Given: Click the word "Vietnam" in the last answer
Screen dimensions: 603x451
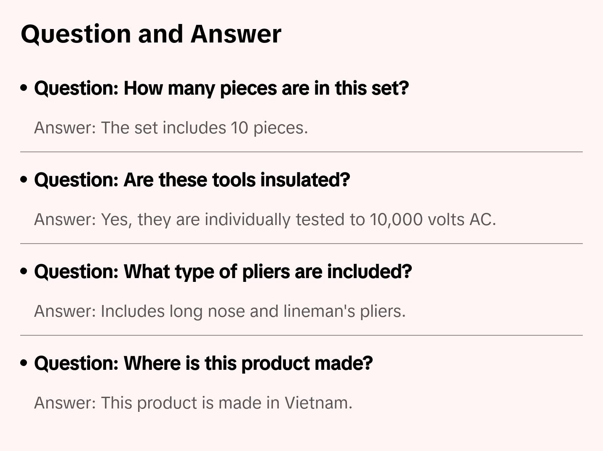Looking at the screenshot, I should tap(318, 403).
